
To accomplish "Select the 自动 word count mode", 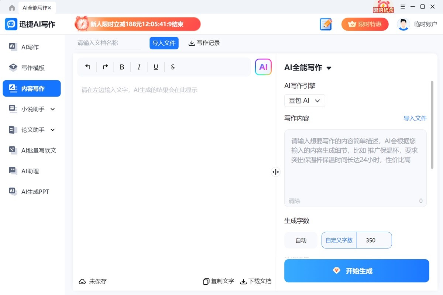I will pos(301,240).
